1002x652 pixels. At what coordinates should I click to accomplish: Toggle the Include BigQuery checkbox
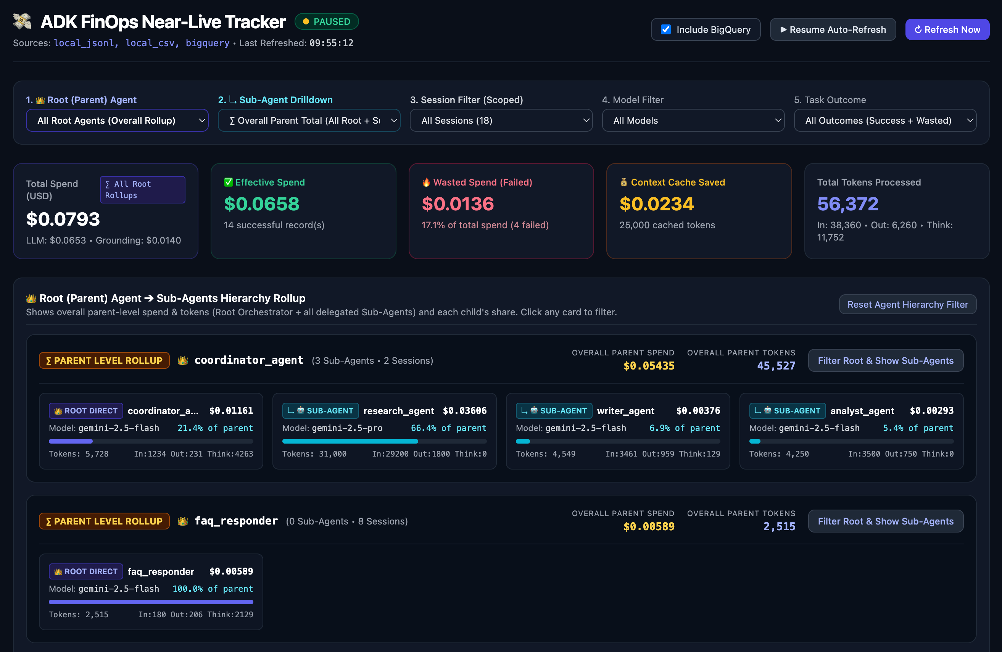coord(665,29)
